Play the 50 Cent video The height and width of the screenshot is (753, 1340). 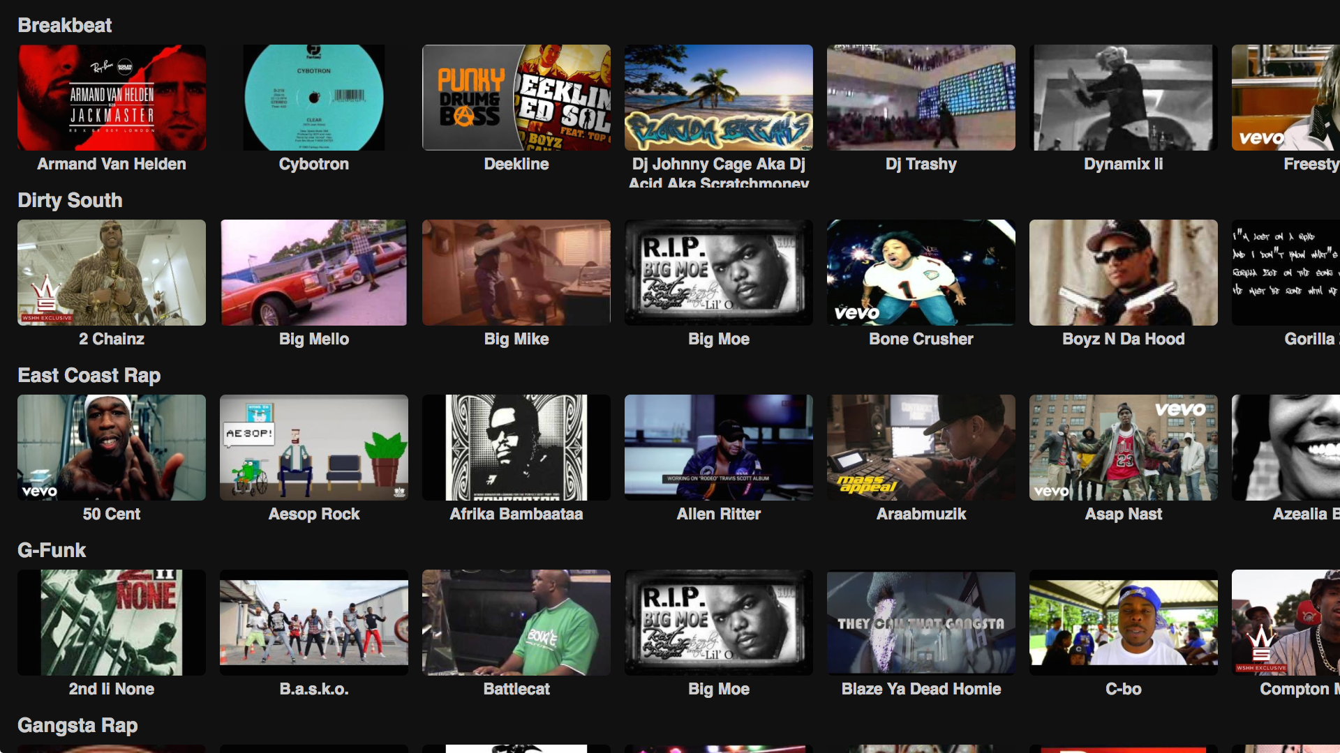(x=111, y=447)
